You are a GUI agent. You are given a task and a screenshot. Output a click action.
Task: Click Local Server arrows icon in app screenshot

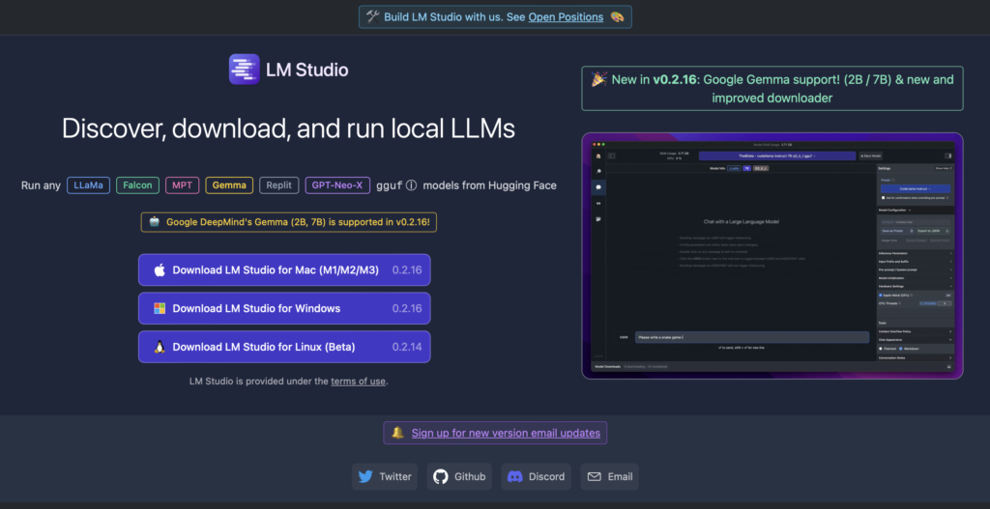point(598,203)
